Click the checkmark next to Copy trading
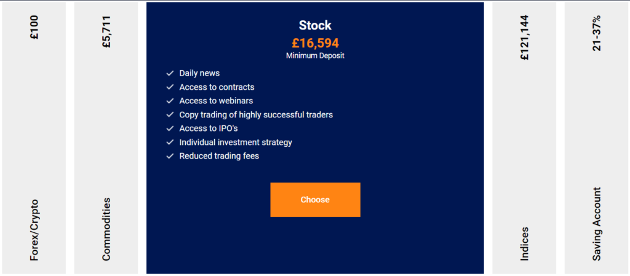This screenshot has width=630, height=276. tap(170, 115)
